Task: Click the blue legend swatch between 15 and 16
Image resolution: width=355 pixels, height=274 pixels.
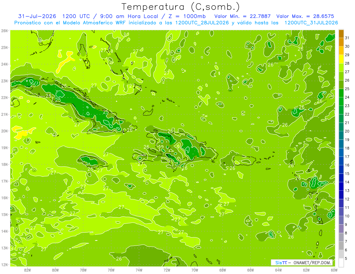Action: [341, 169]
